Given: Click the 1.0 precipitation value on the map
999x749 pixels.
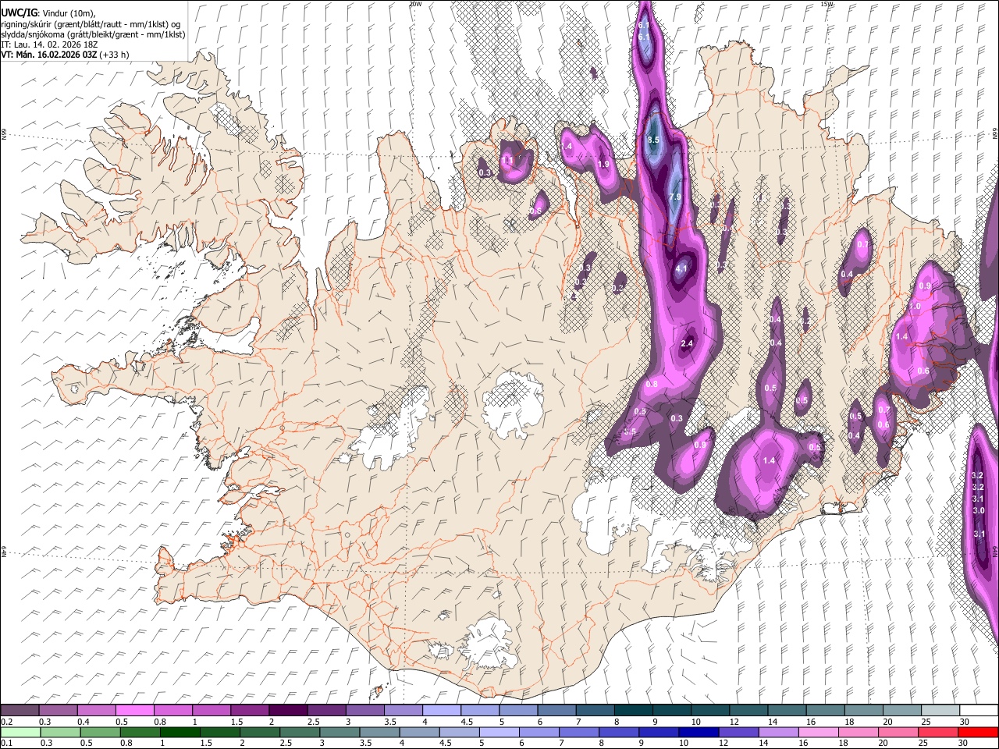Looking at the screenshot, I should [x=915, y=307].
